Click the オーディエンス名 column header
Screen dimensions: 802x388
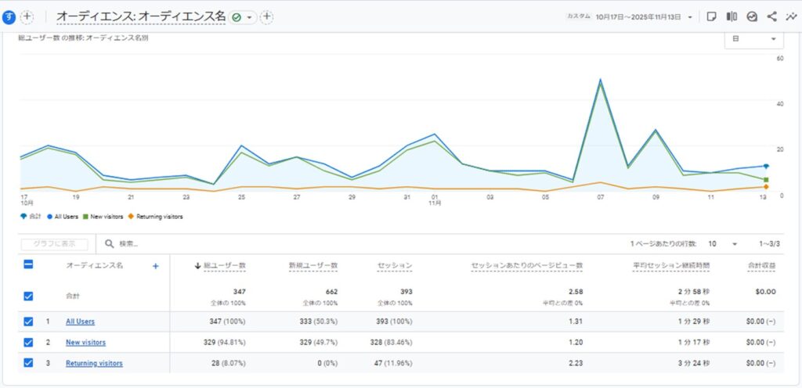[95, 265]
